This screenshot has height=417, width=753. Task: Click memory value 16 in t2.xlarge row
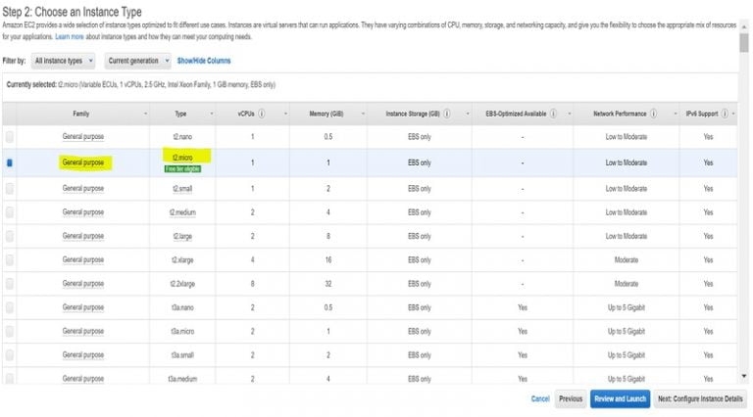click(x=328, y=259)
